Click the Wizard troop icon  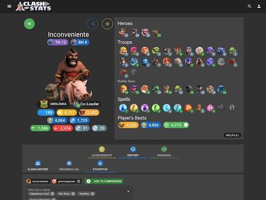coord(189,51)
